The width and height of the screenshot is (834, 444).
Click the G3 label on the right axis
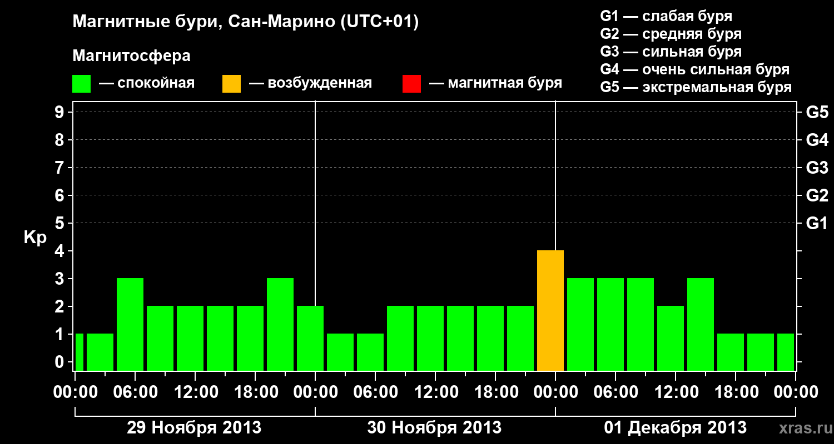[817, 168]
